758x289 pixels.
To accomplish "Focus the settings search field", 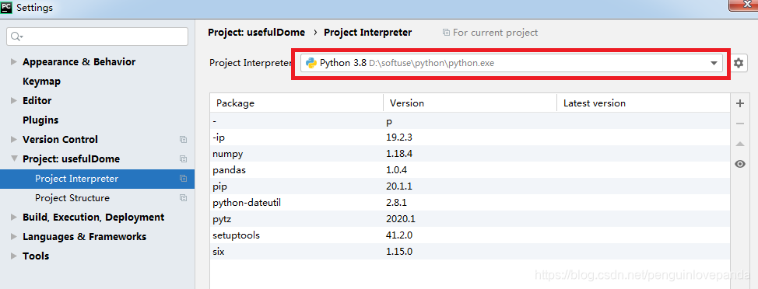I will 97,37.
